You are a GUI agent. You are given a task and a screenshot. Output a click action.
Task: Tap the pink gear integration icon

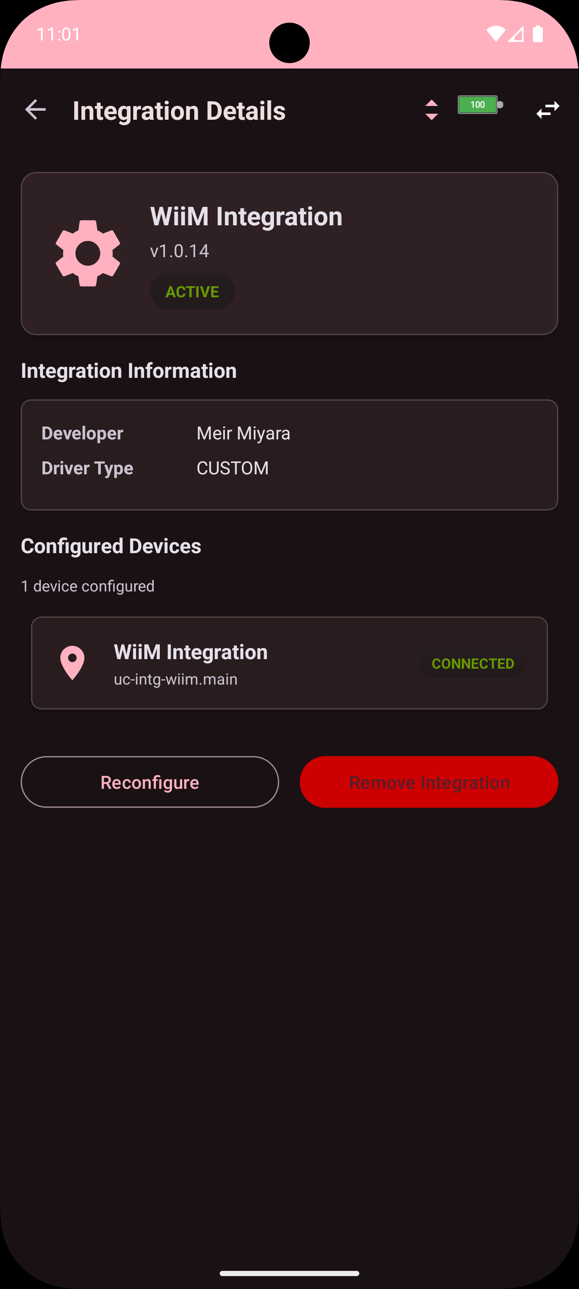(x=88, y=253)
